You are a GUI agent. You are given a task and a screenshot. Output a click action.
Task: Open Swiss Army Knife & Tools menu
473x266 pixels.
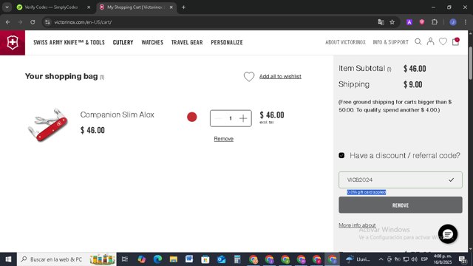69,43
